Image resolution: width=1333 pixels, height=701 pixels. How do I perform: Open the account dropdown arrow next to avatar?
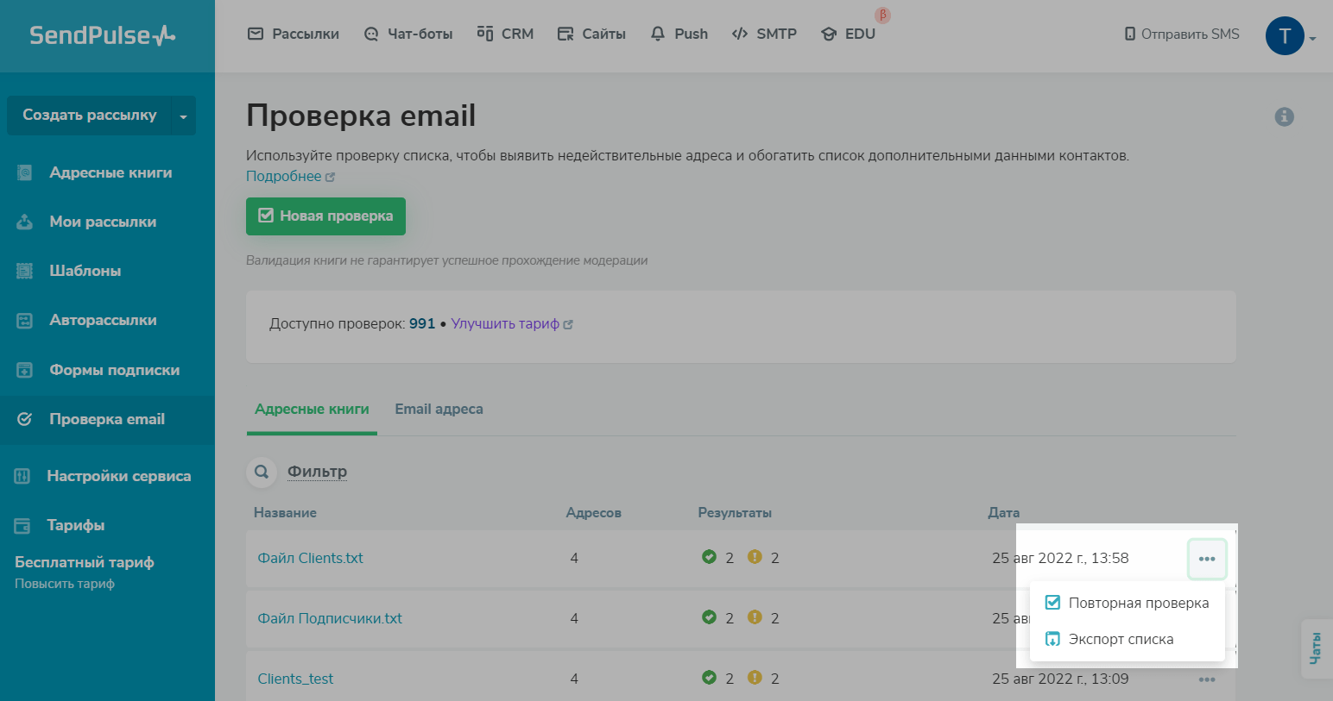[x=1313, y=39]
